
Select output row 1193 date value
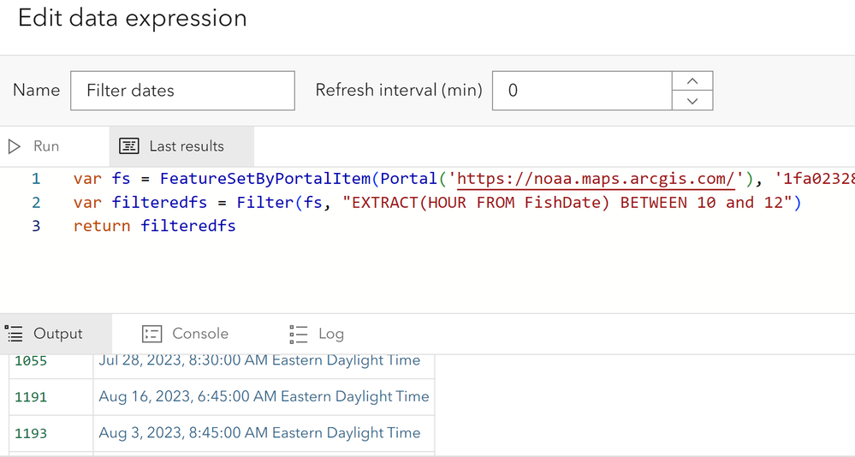point(259,433)
